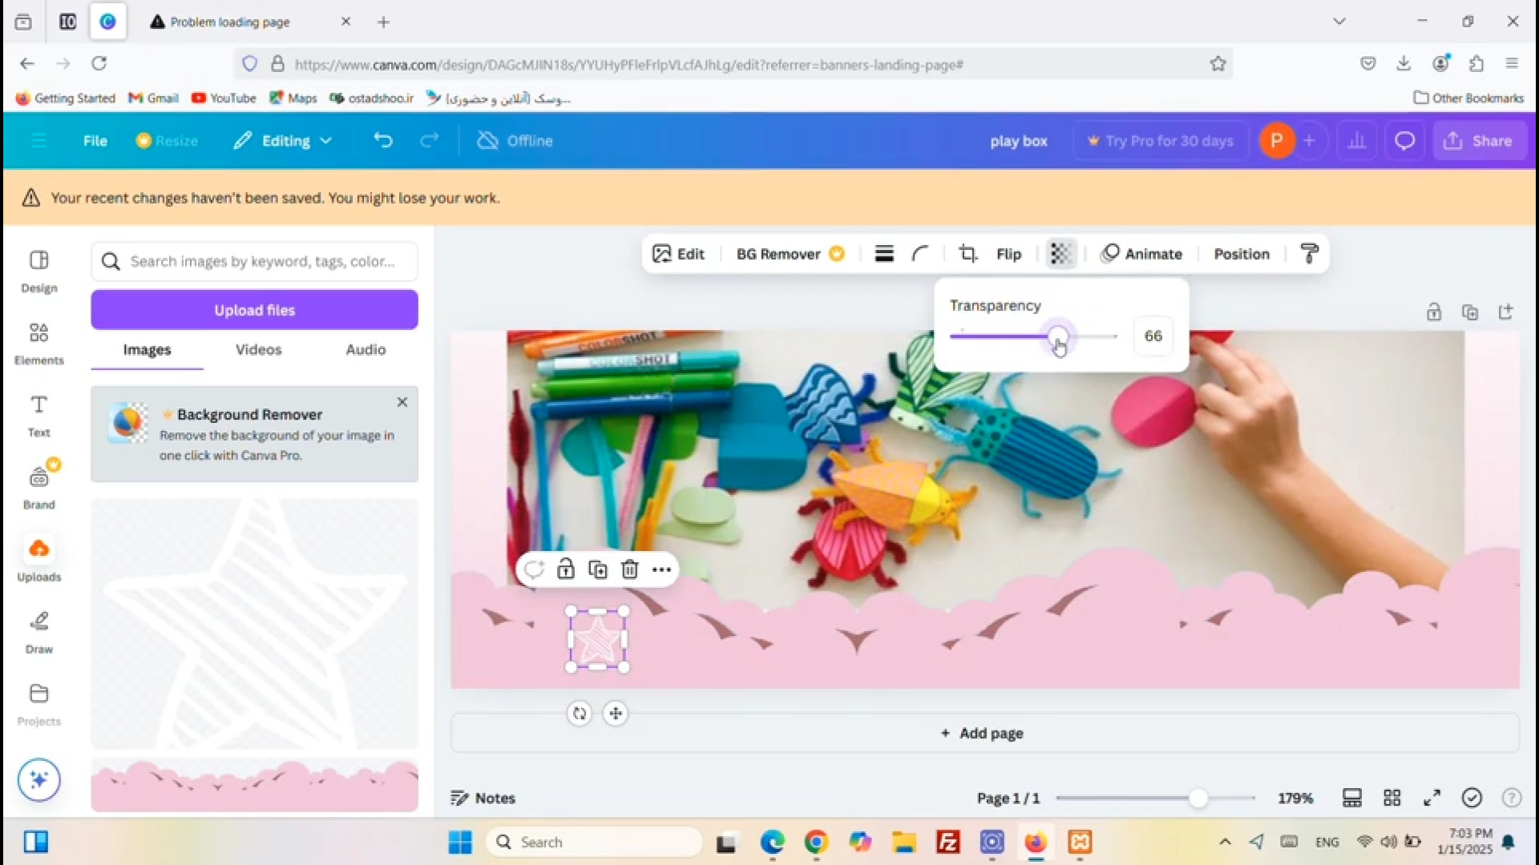This screenshot has width=1539, height=865.
Task: Click Add page button
Action: click(983, 733)
